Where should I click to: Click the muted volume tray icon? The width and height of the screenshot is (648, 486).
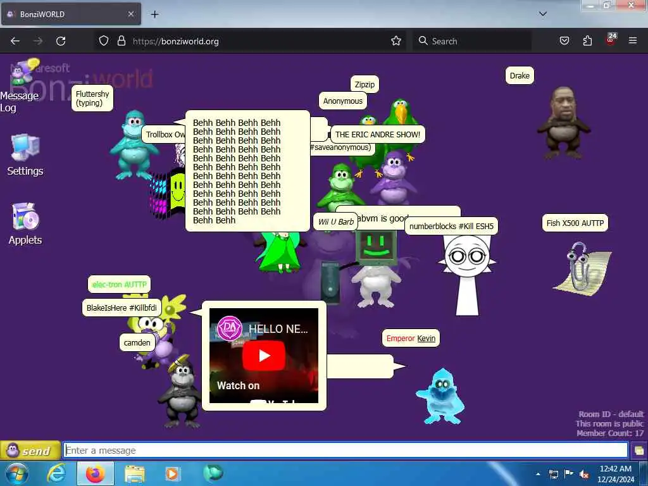584,474
